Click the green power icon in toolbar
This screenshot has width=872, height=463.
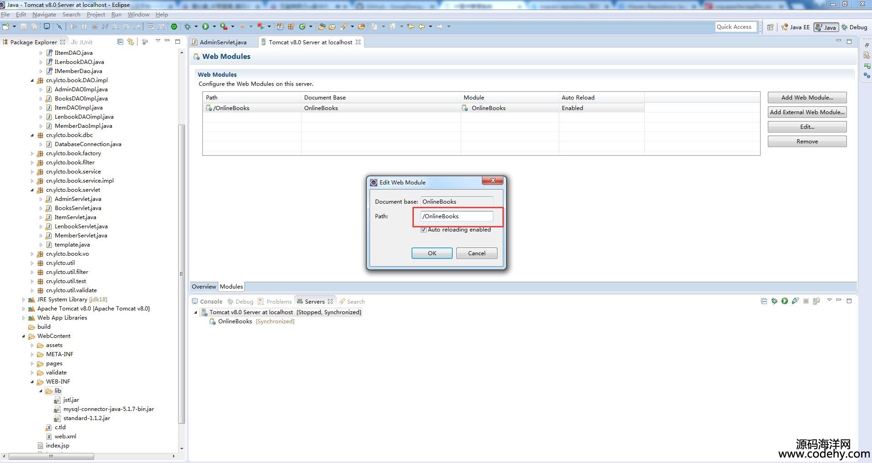tap(174, 26)
